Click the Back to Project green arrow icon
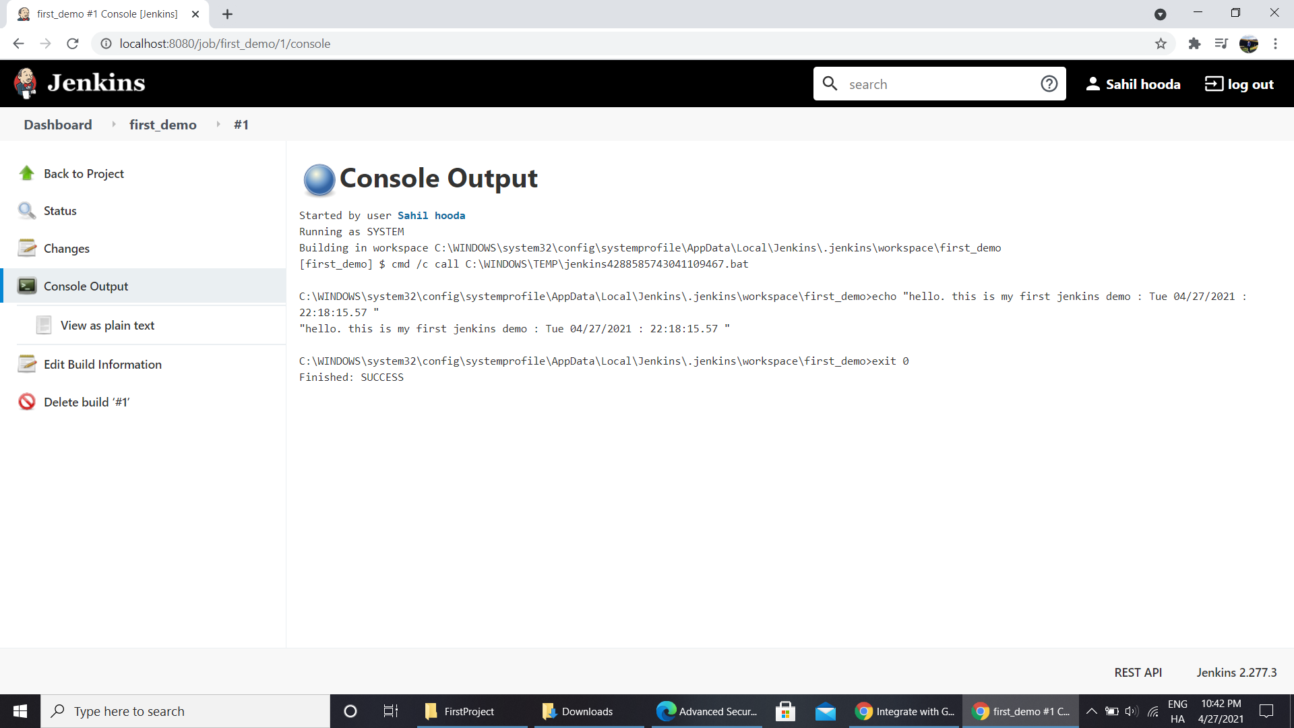This screenshot has width=1294, height=728. pos(27,173)
